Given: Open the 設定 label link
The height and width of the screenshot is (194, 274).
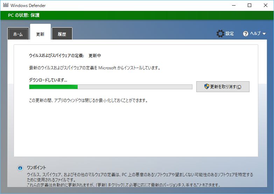Looking at the screenshot, I should 230,33.
